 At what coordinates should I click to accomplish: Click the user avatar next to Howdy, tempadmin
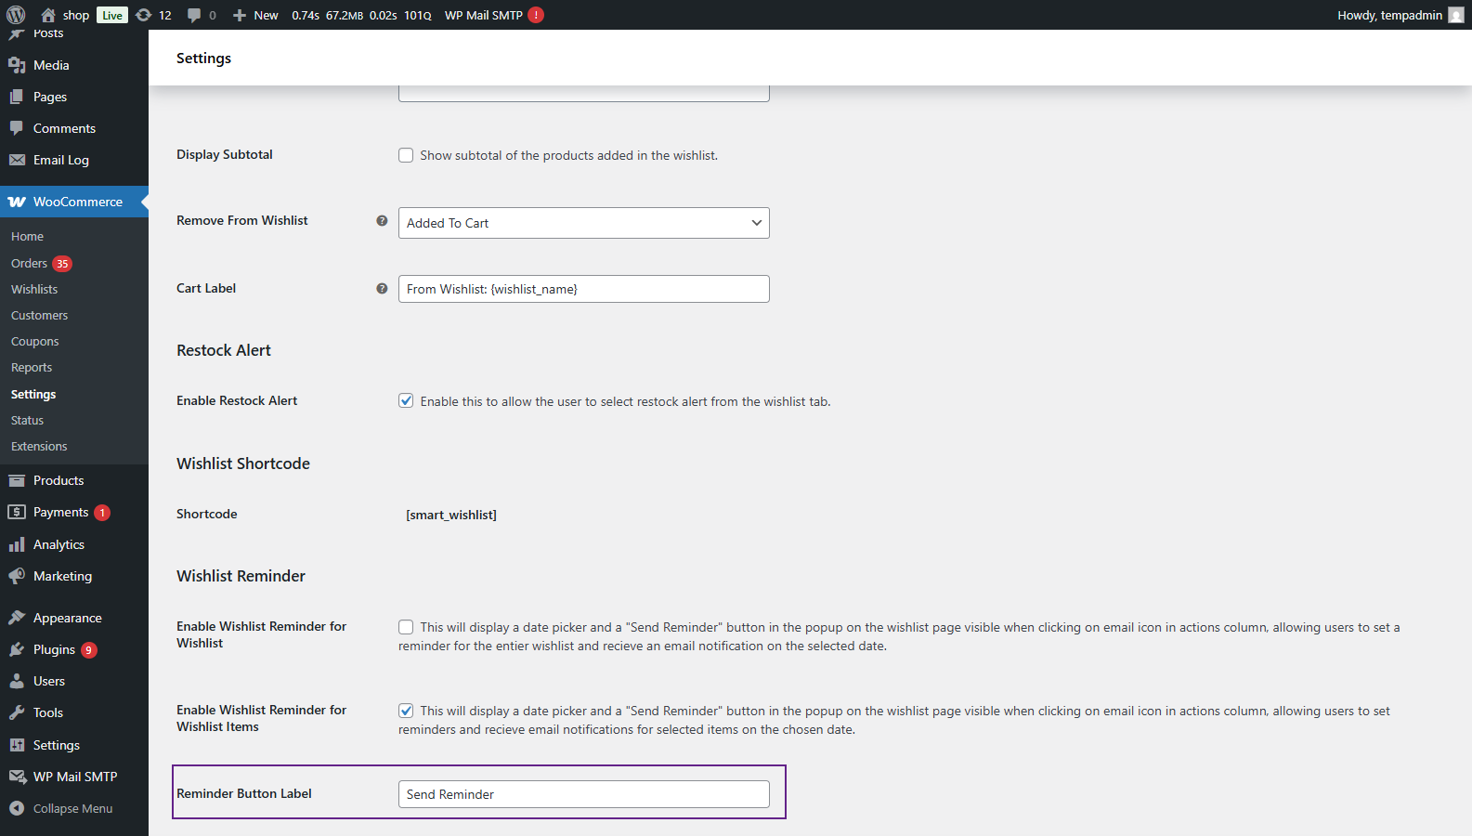coord(1455,15)
